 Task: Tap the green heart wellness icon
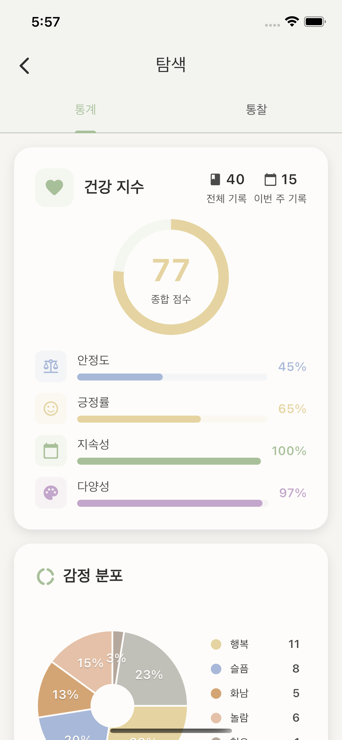pos(54,187)
